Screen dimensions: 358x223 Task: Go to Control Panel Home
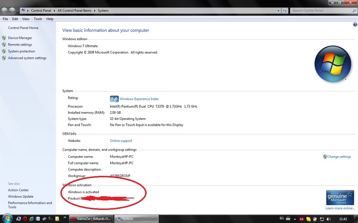click(23, 28)
